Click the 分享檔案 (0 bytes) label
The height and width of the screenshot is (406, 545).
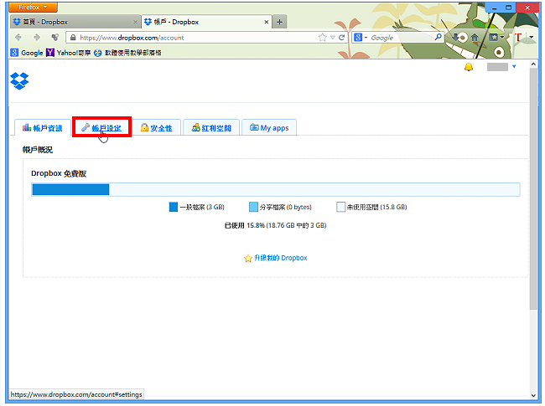(286, 207)
